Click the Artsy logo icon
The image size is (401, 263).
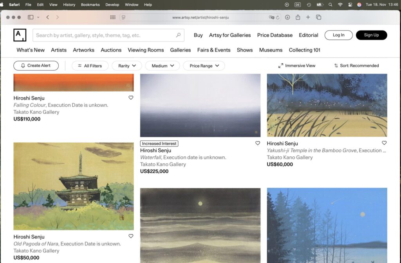20,35
